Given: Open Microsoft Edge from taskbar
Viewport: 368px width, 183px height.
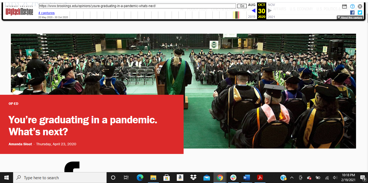Looking at the screenshot, I should (x=140, y=178).
